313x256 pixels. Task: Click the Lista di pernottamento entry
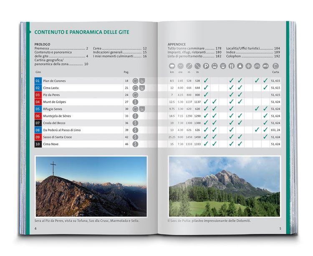pos(194,56)
